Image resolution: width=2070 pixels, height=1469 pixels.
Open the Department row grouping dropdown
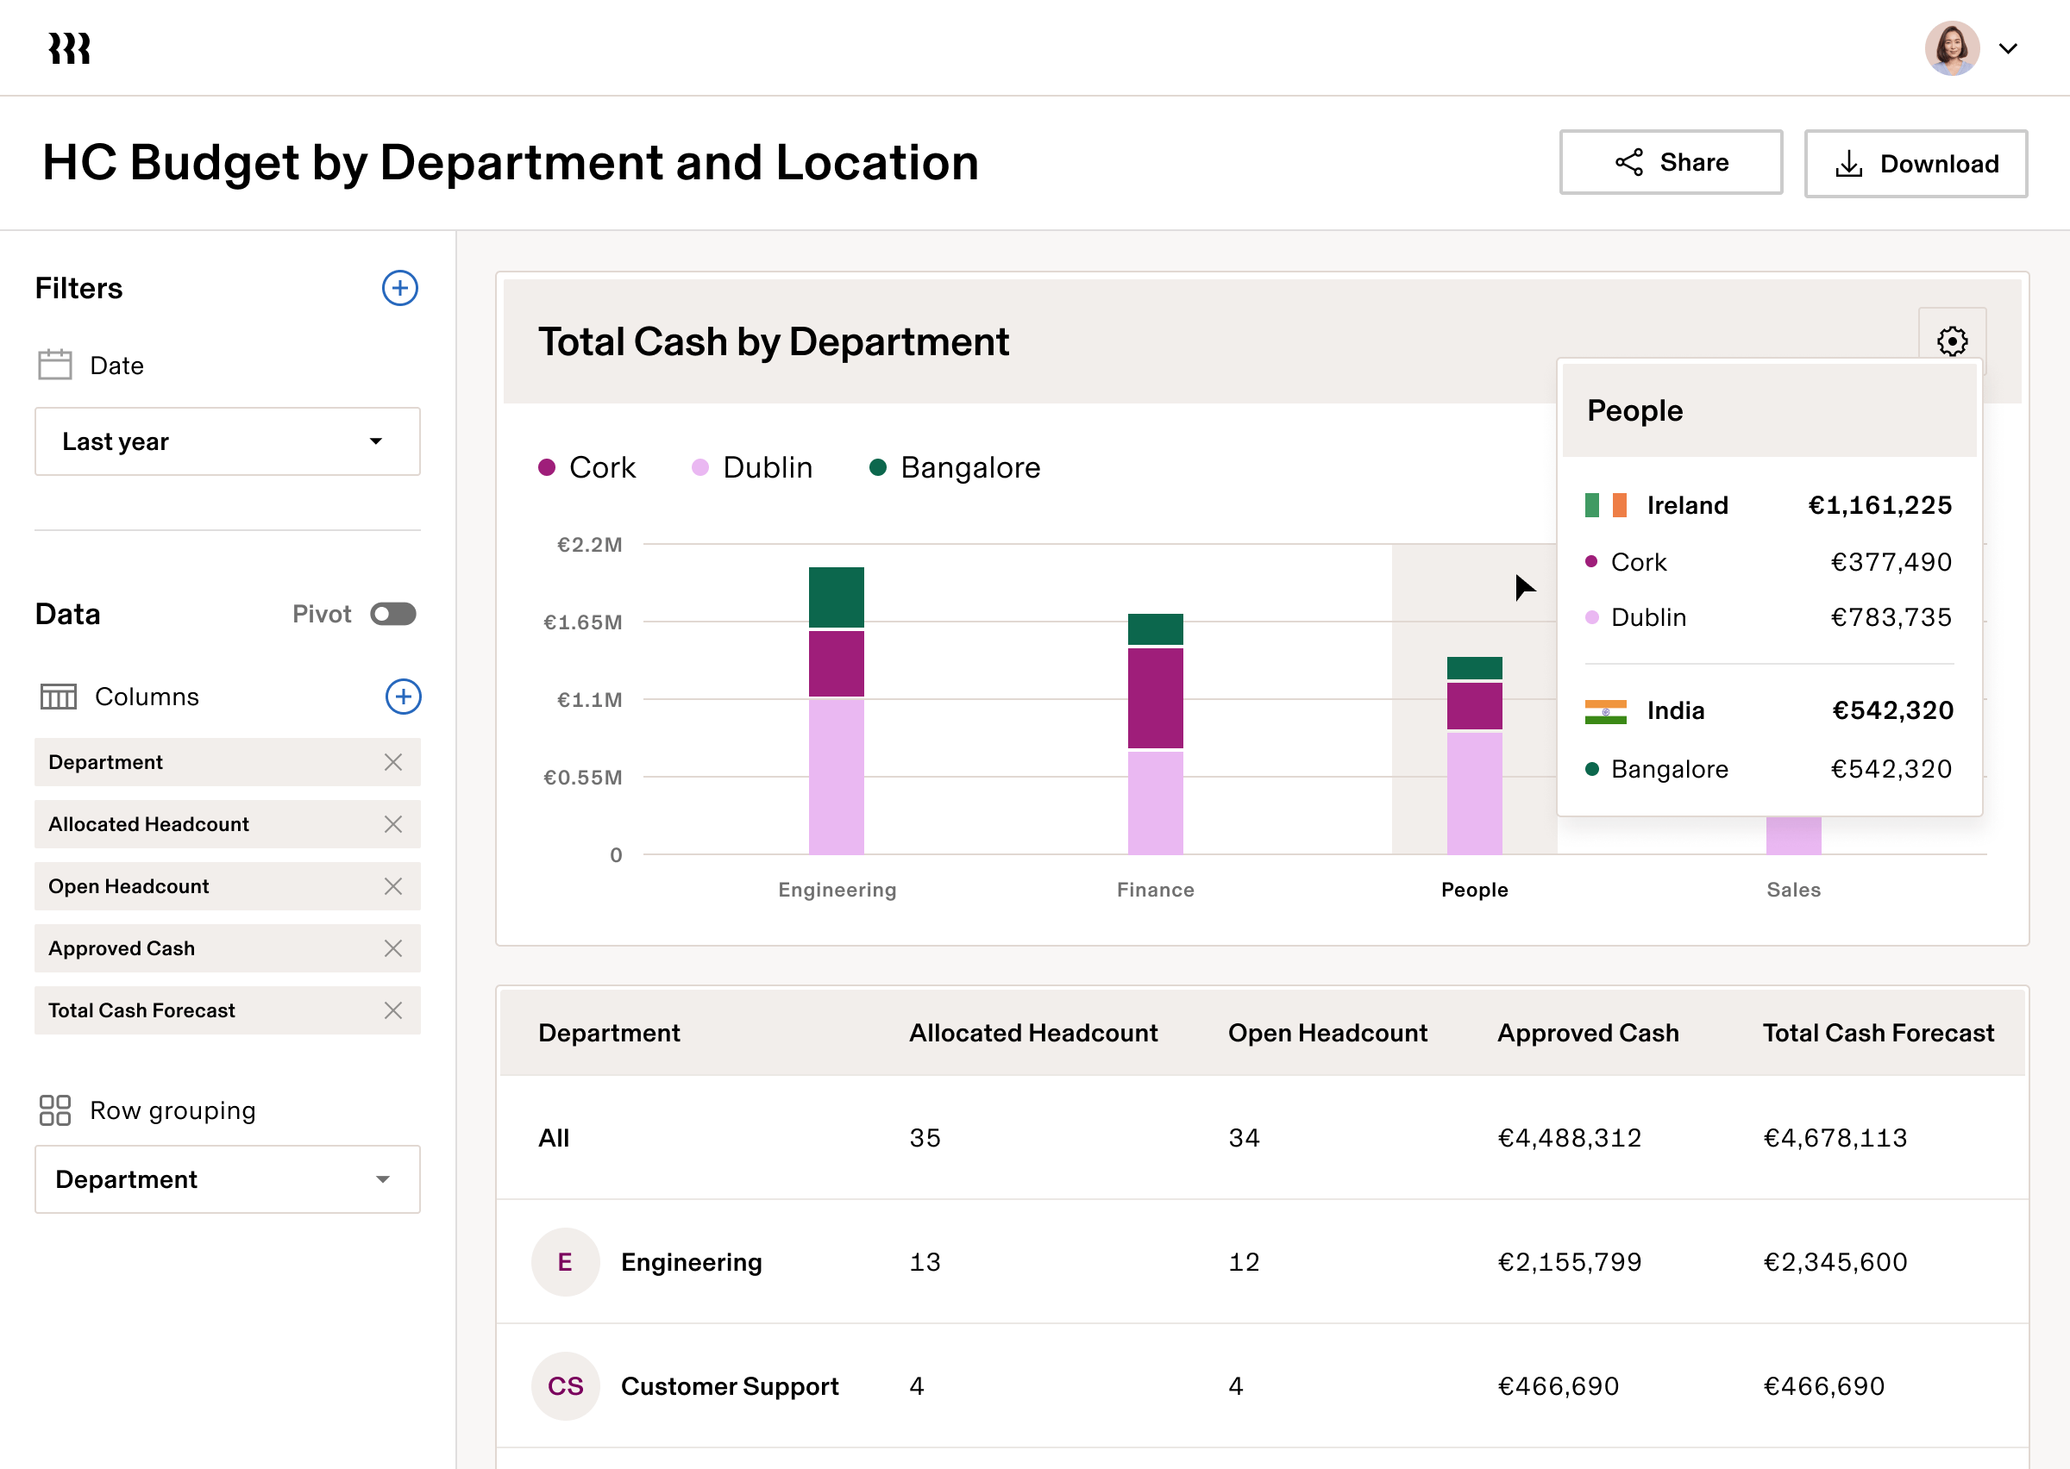pos(226,1178)
